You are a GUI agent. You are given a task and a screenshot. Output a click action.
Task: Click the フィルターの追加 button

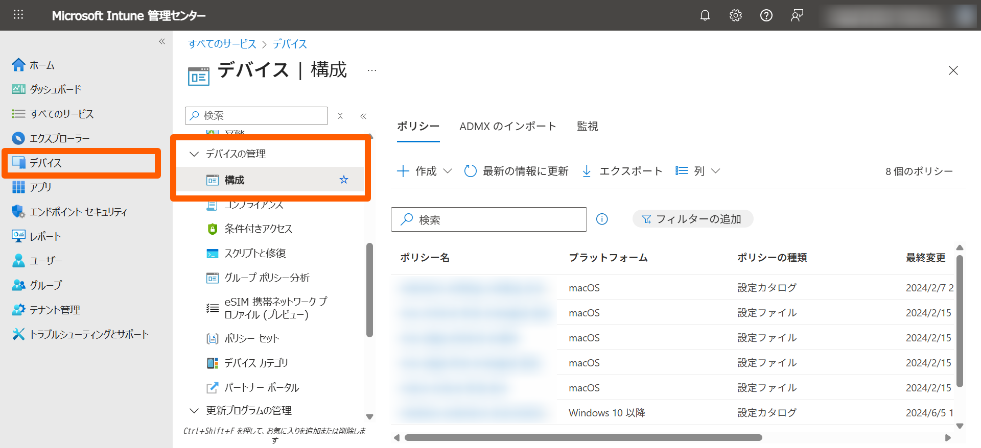692,219
